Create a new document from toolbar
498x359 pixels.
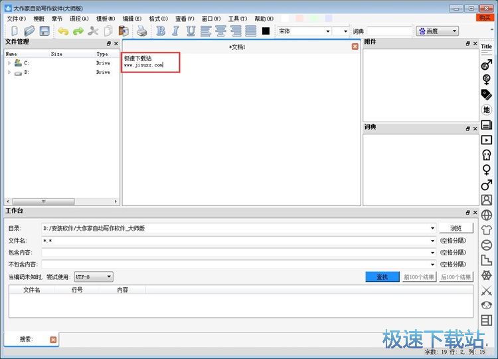point(15,31)
